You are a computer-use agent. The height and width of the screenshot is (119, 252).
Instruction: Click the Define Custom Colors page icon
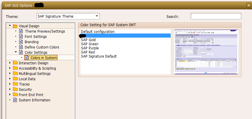[x=21, y=47]
